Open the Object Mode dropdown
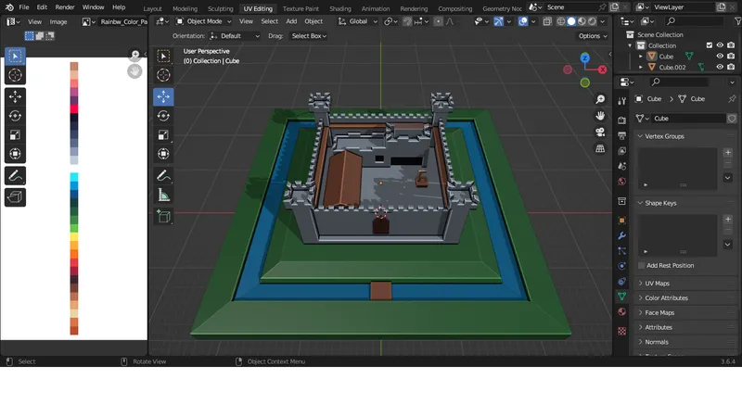 point(203,21)
